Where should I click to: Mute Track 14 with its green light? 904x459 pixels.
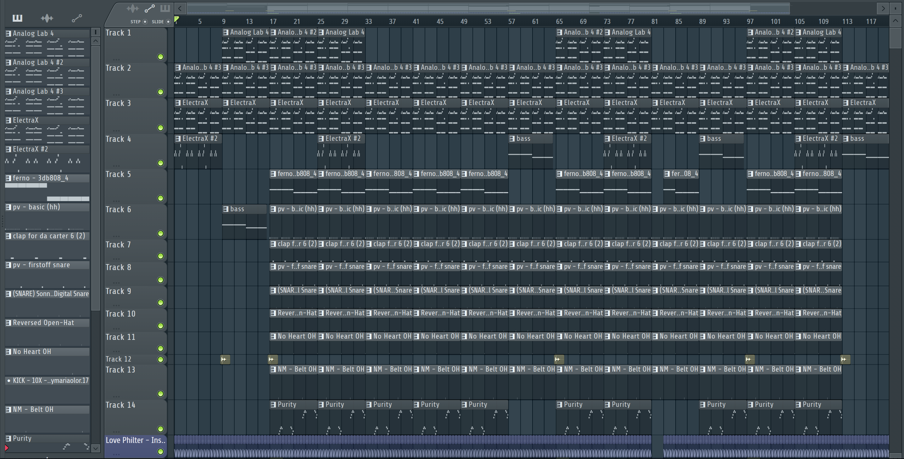160,429
